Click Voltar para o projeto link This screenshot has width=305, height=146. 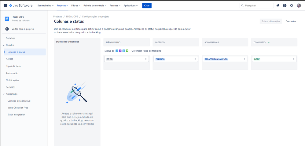[23, 29]
